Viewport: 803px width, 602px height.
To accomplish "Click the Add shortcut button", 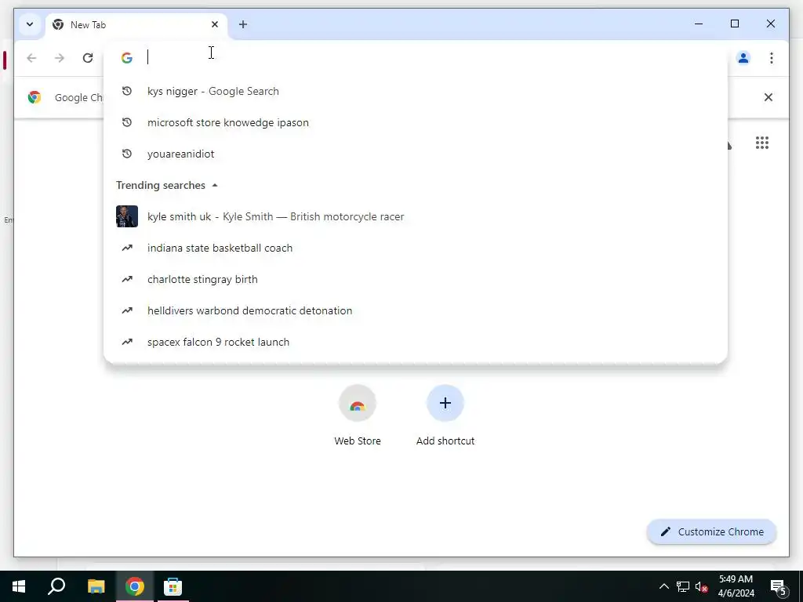I will 445,415.
